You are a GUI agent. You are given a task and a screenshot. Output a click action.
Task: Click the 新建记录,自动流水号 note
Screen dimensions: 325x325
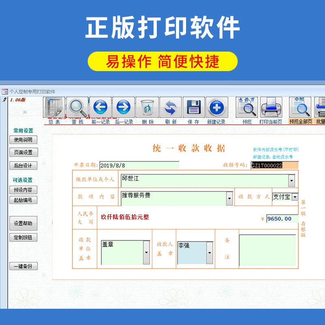[273, 157]
